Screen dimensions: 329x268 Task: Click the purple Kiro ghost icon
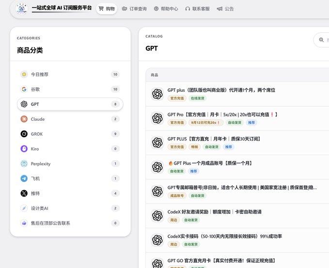24,149
